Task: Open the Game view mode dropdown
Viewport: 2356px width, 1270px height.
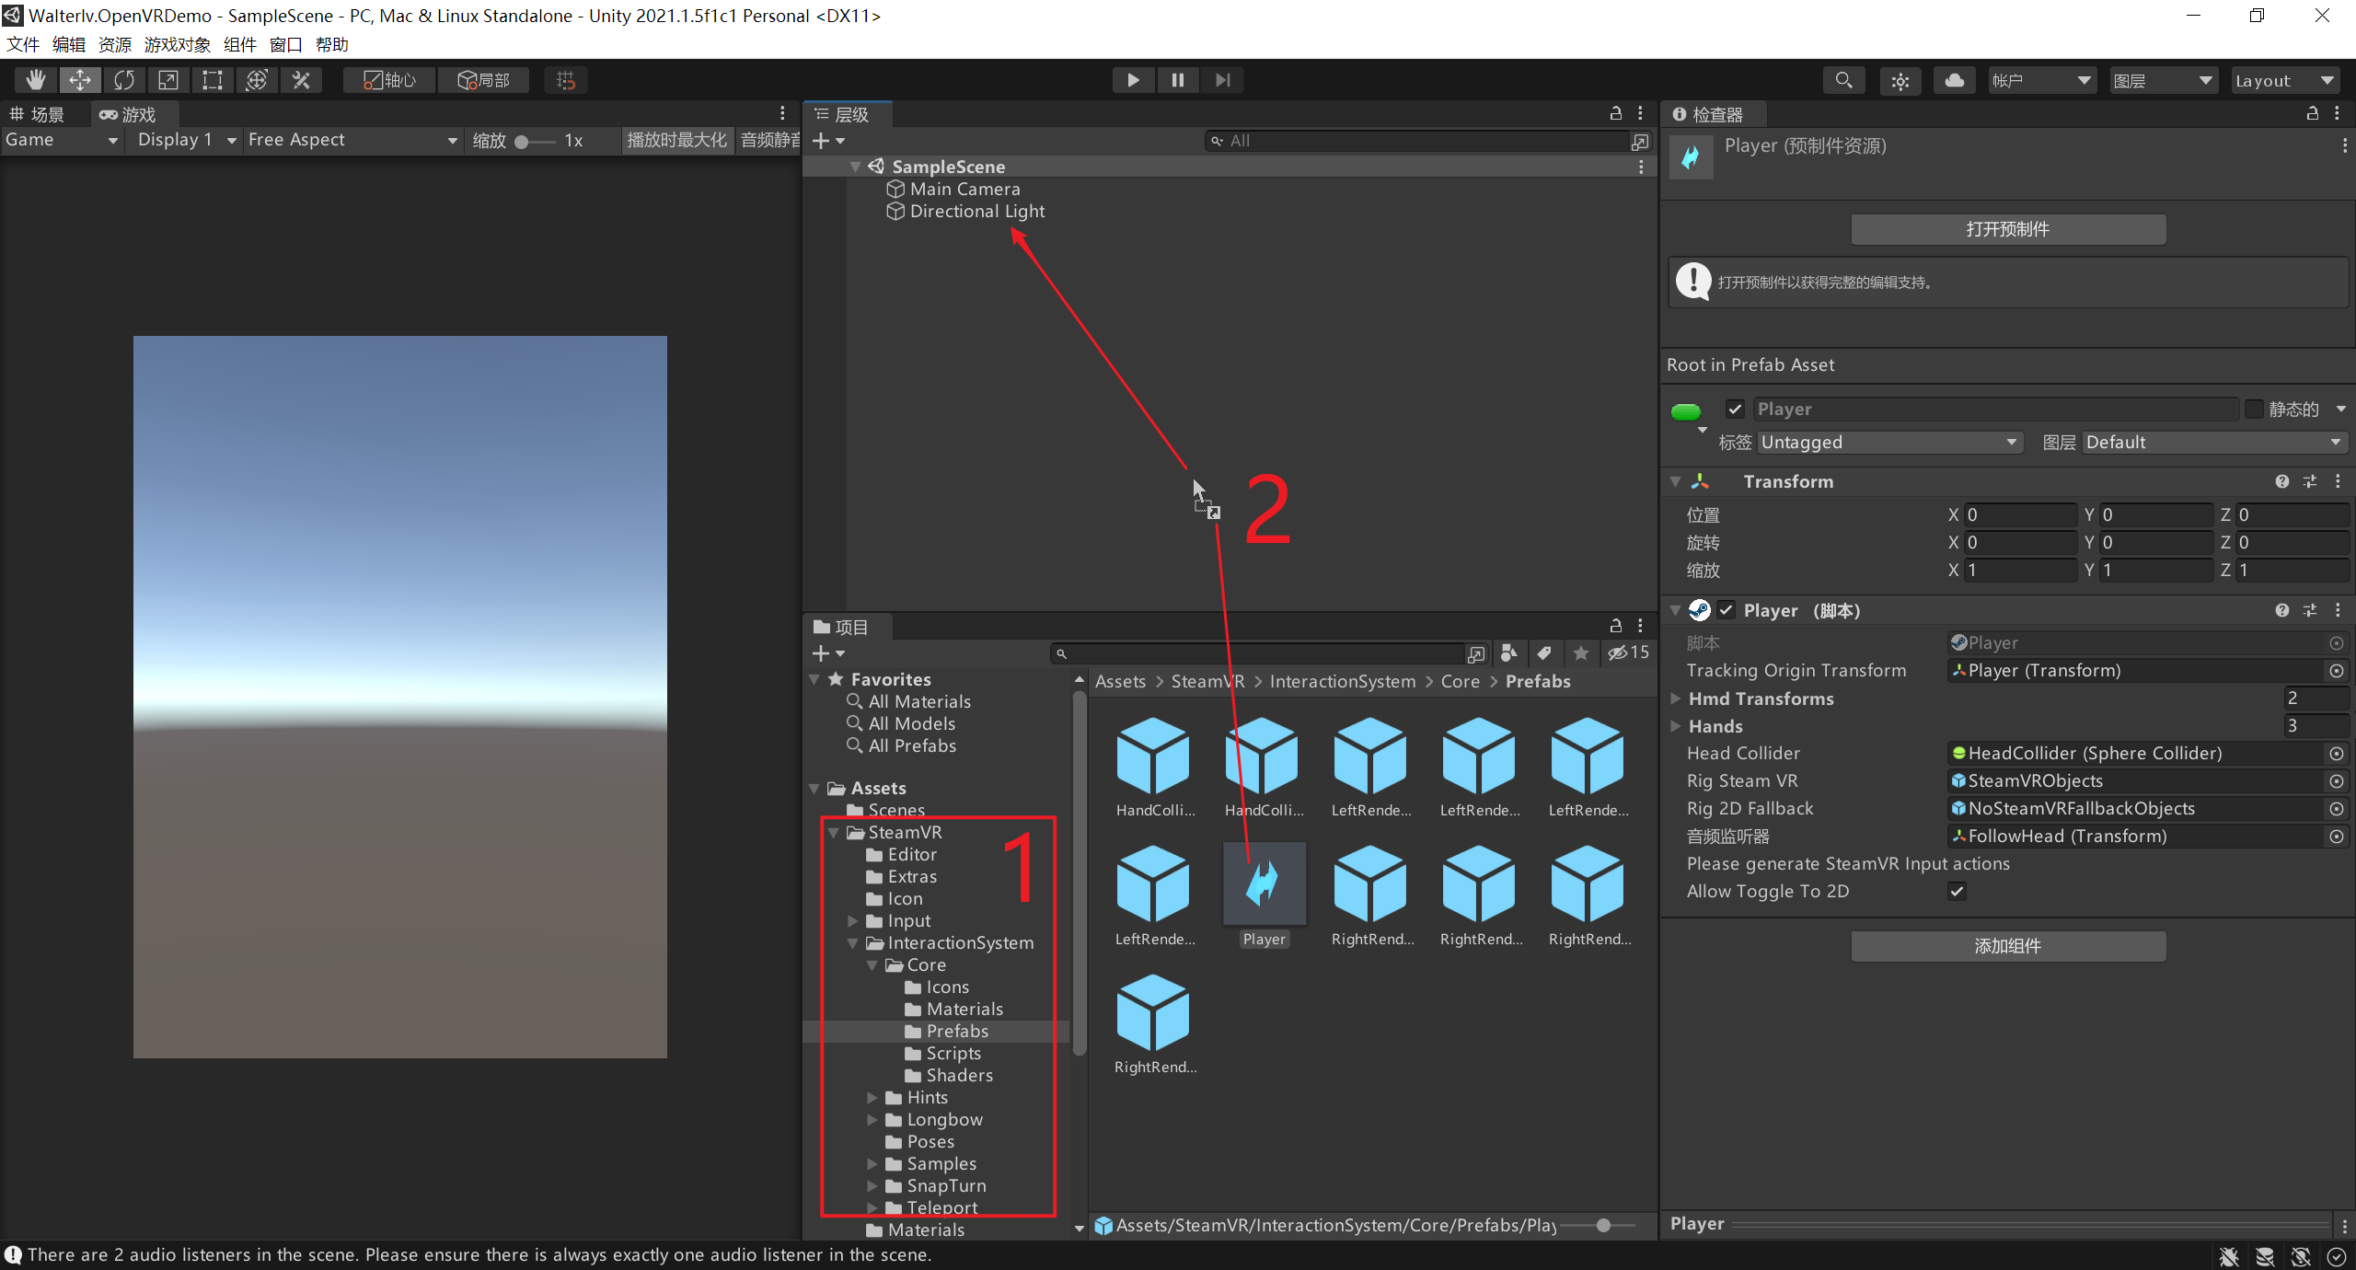Action: [62, 140]
